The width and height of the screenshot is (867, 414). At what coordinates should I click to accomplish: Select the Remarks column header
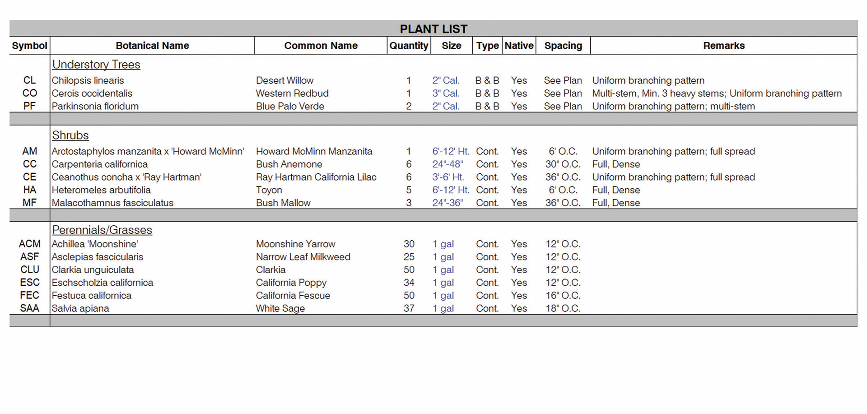(724, 46)
